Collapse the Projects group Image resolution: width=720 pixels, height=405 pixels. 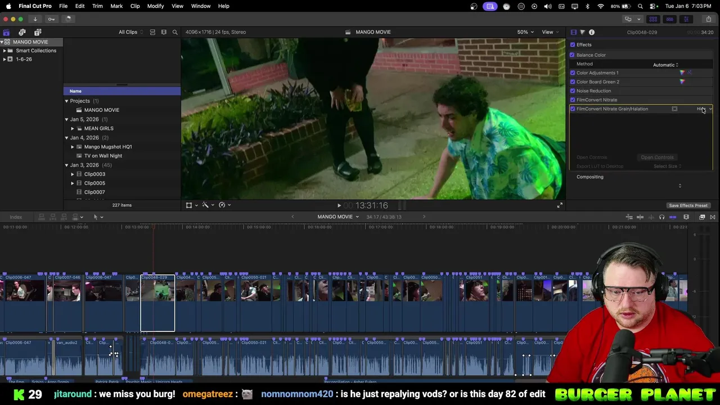point(66,101)
